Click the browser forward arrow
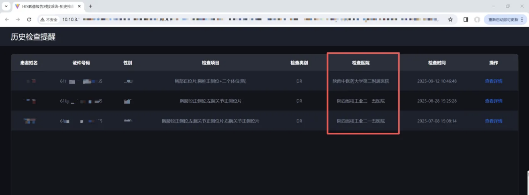 click(x=18, y=19)
